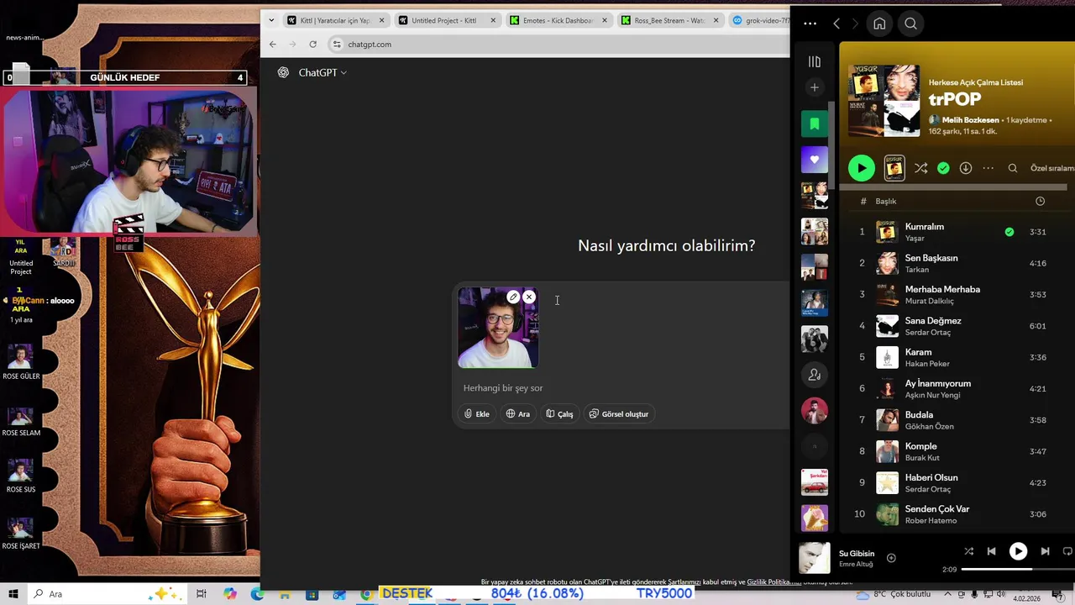1075x605 pixels.
Task: Click the Spotify home icon
Action: tap(879, 24)
